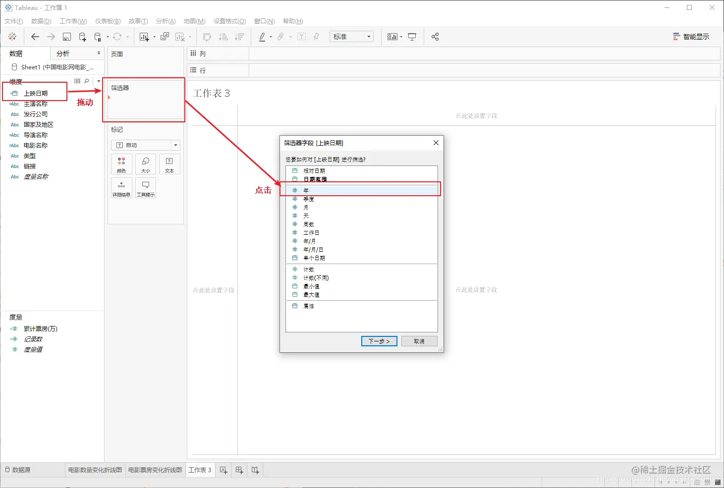Click the swap rows and columns icon

[207, 37]
